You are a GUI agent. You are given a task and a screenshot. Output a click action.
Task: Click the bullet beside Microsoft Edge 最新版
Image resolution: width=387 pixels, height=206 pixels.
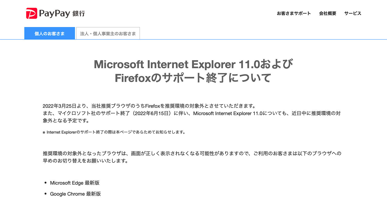(45, 183)
